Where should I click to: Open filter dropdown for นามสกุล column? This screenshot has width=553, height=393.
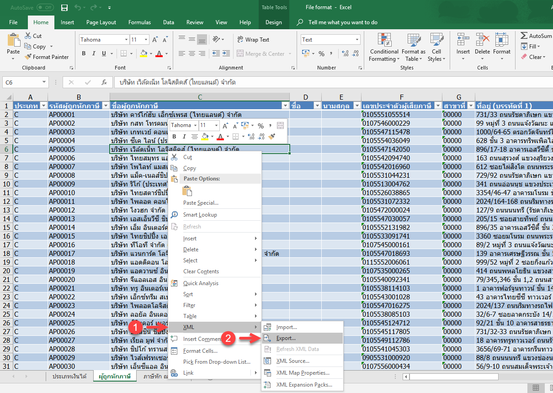click(356, 106)
